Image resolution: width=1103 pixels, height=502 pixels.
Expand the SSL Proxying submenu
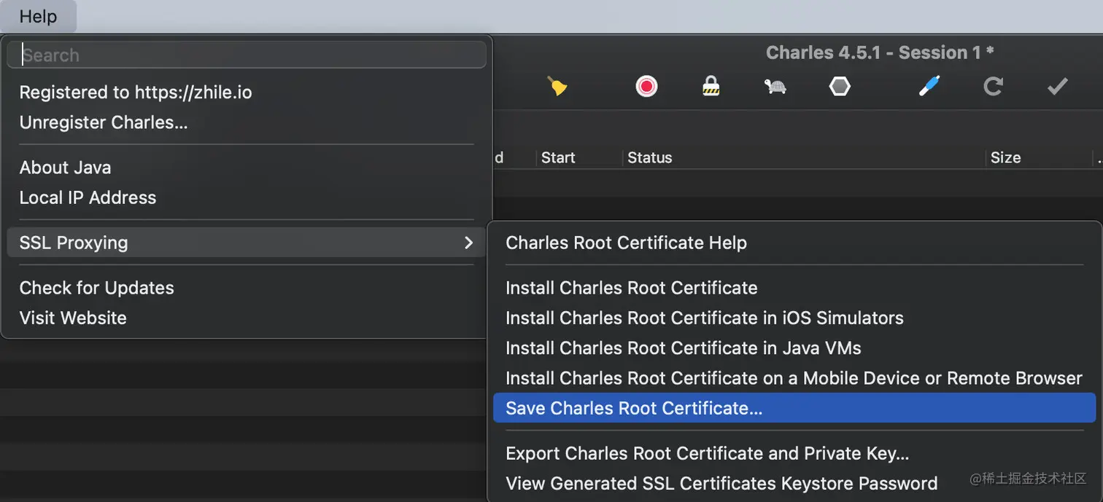[247, 243]
